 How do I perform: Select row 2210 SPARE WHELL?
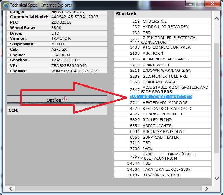162,65
